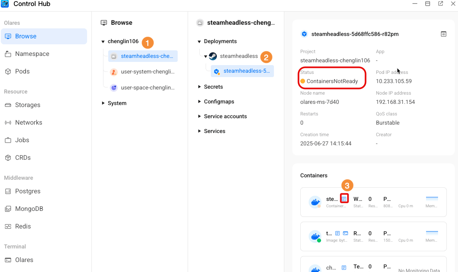This screenshot has height=272, width=458.
Task: Open Namespace in the sidebar
Action: [32, 54]
